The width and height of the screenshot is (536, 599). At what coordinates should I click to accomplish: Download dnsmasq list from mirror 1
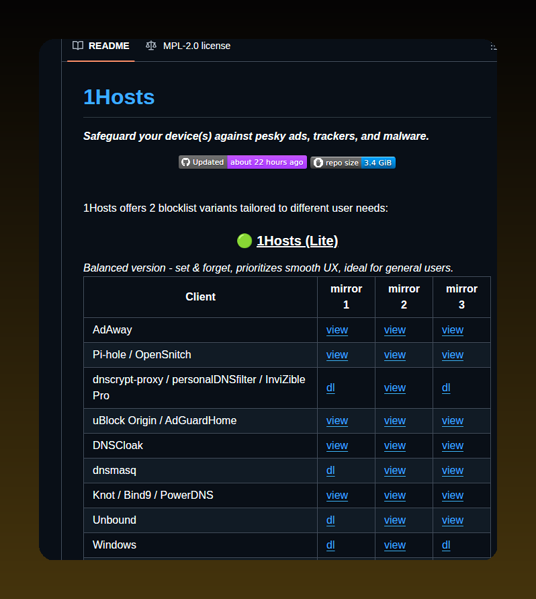pos(330,471)
